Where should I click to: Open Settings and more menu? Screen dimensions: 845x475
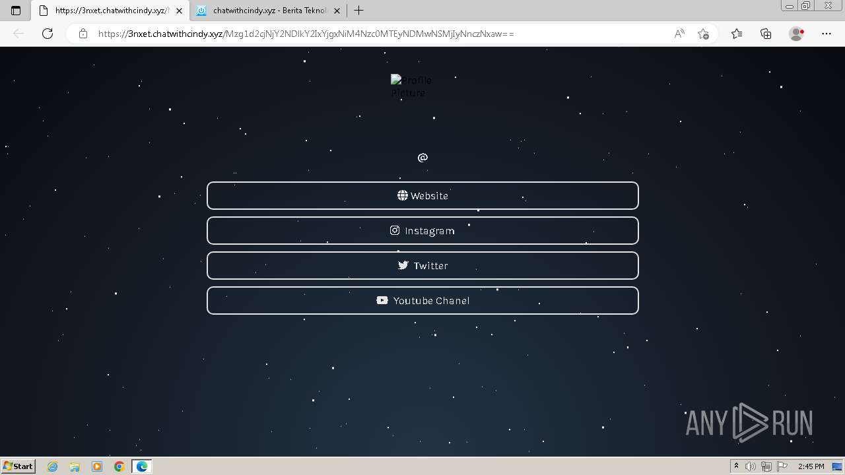point(827,34)
